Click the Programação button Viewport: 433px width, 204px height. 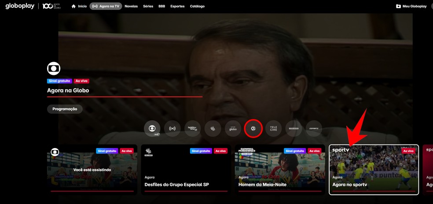pyautogui.click(x=65, y=109)
